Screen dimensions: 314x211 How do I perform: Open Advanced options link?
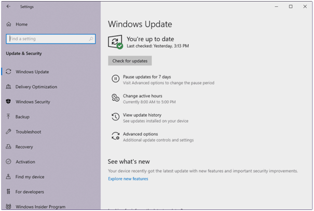[140, 134]
